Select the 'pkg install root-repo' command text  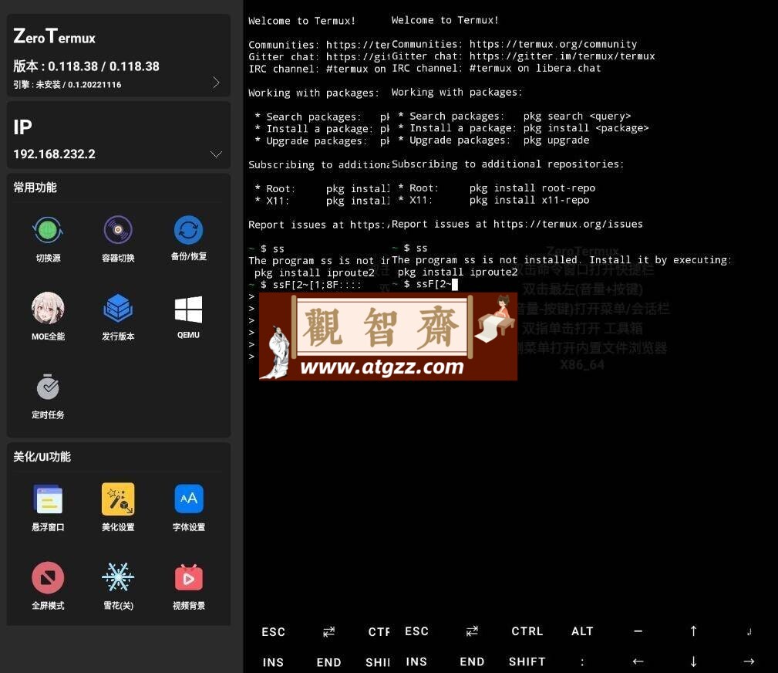532,188
